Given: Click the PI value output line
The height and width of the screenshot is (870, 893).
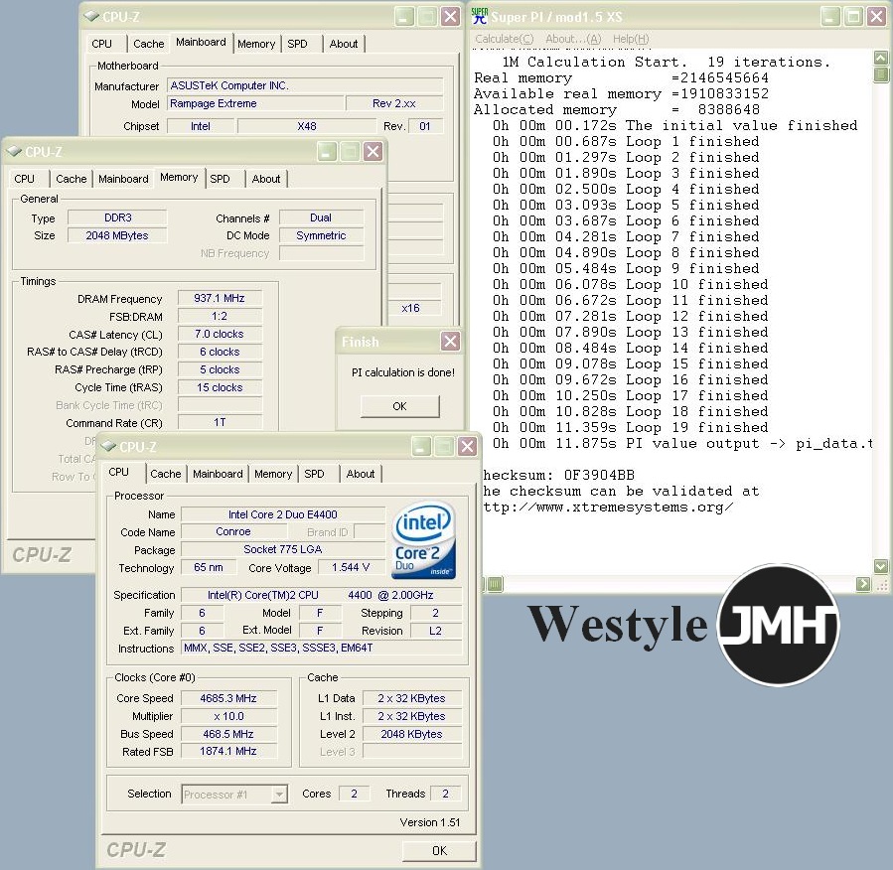Looking at the screenshot, I should point(681,444).
